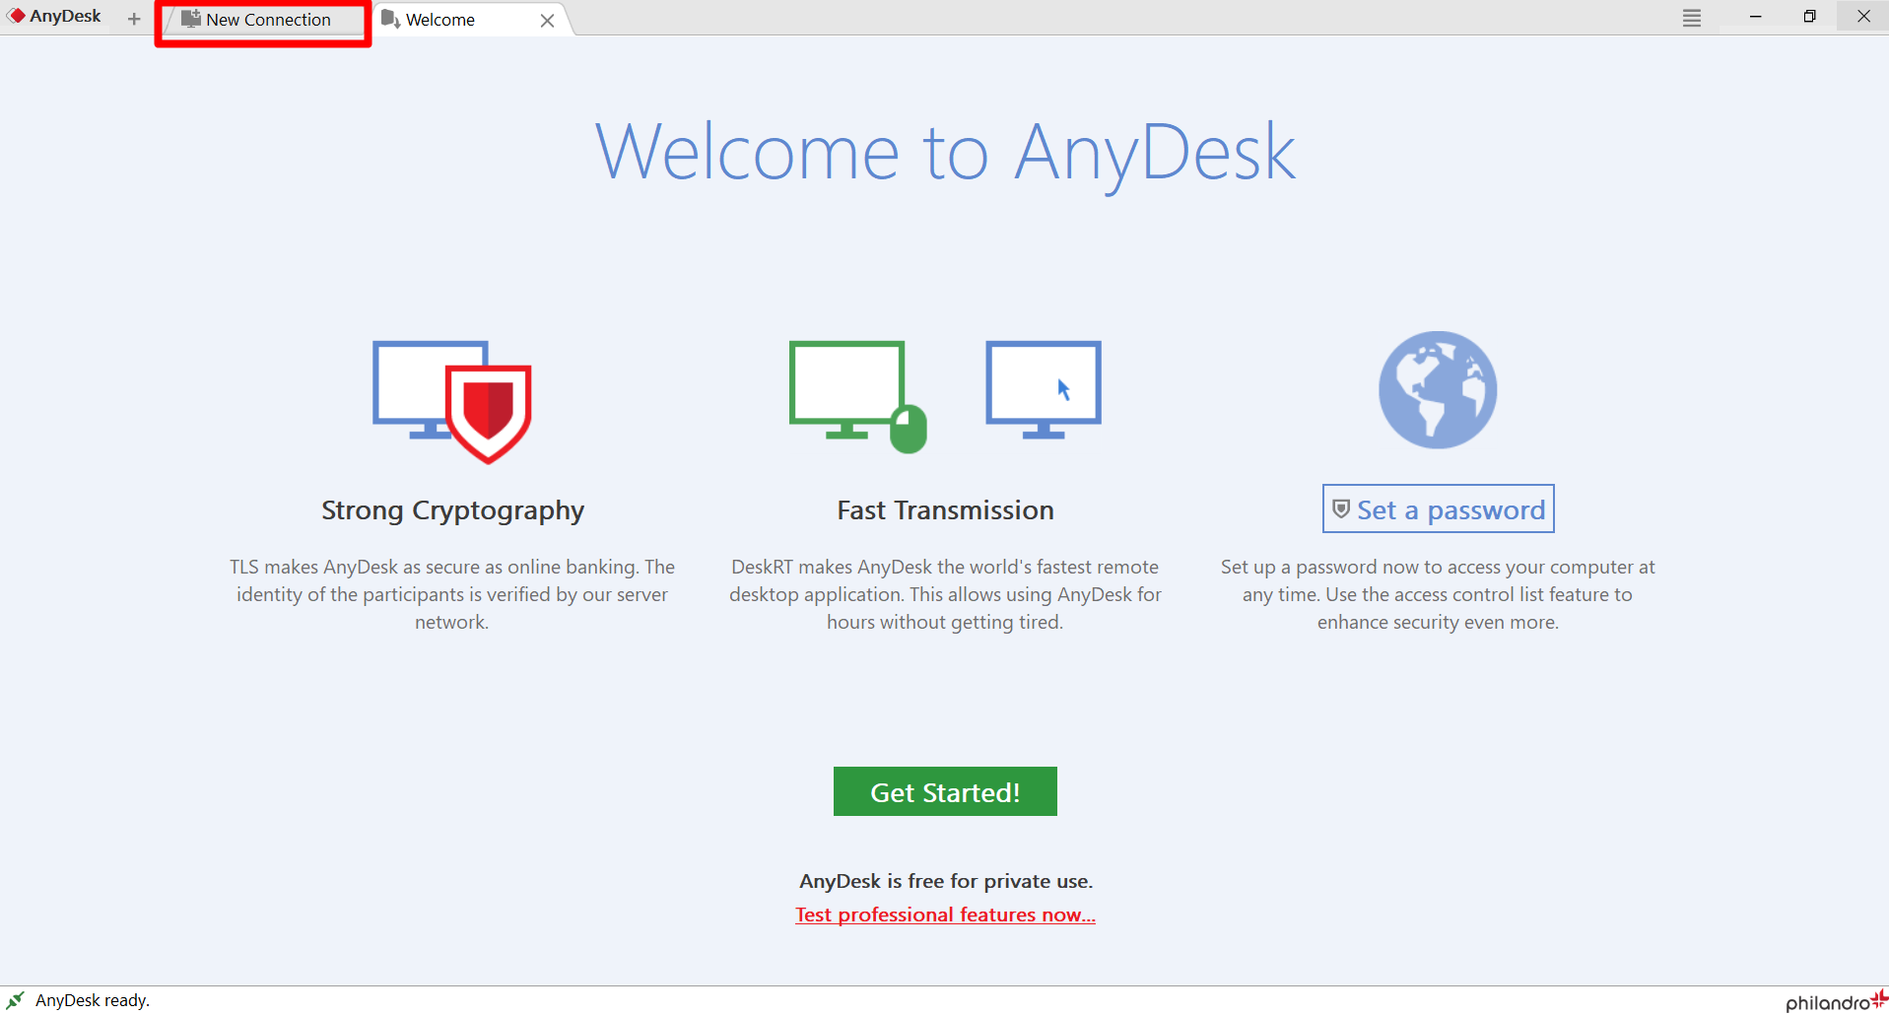This screenshot has height=1015, width=1889.
Task: Click the 'AnyDesk ready.' status text
Action: pyautogui.click(x=93, y=1000)
